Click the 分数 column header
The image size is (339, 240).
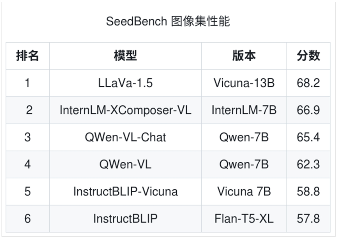[x=308, y=56]
